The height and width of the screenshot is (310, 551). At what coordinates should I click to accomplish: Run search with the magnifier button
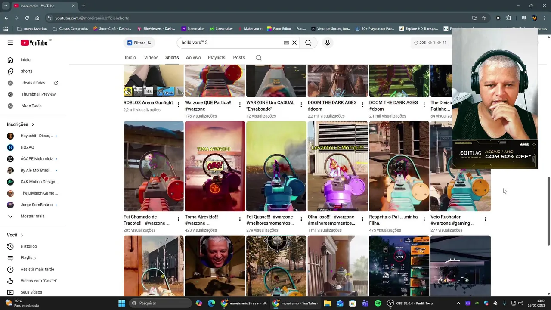pos(308,43)
